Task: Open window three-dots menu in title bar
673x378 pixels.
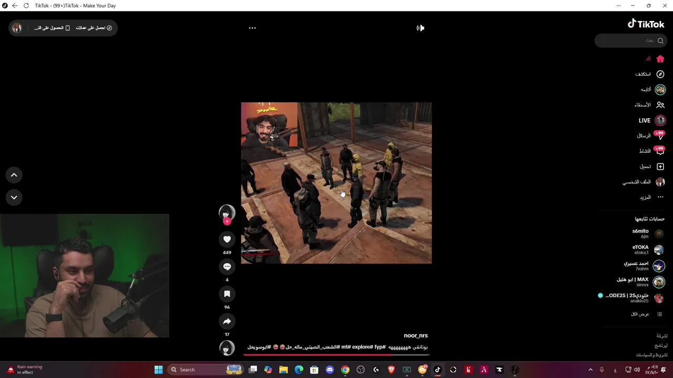Action: click(619, 5)
